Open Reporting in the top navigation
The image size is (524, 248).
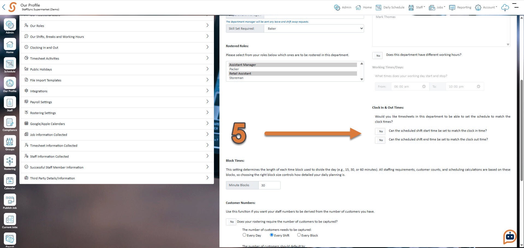(x=460, y=8)
